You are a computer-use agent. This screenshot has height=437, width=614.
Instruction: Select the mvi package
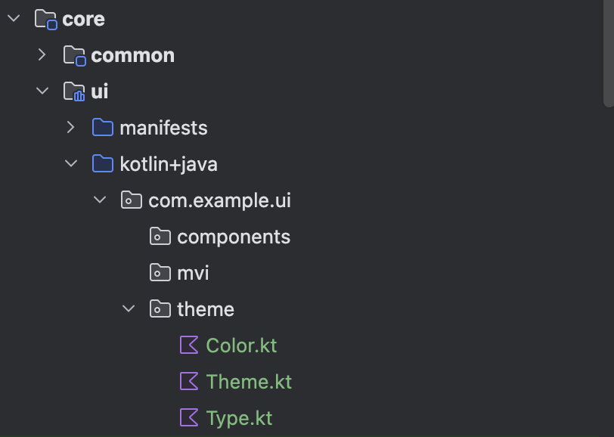[x=193, y=273]
